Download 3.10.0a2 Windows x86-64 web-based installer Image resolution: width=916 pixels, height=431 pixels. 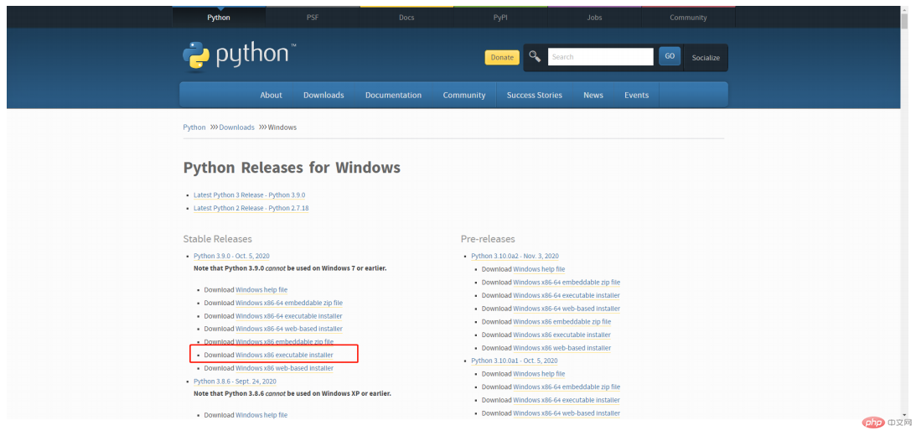click(x=567, y=309)
